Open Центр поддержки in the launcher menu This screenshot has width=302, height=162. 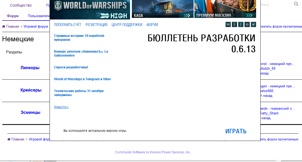coord(127,25)
